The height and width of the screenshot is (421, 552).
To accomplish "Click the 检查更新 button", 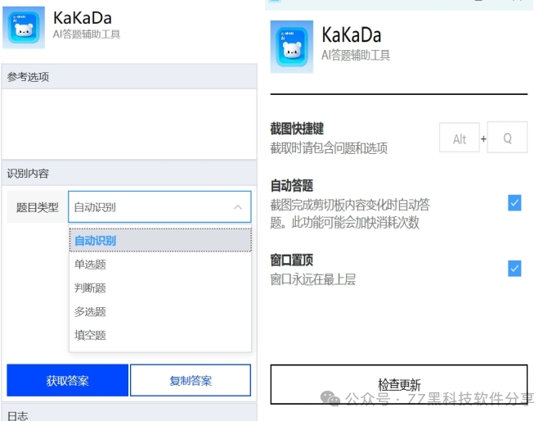I will click(399, 384).
